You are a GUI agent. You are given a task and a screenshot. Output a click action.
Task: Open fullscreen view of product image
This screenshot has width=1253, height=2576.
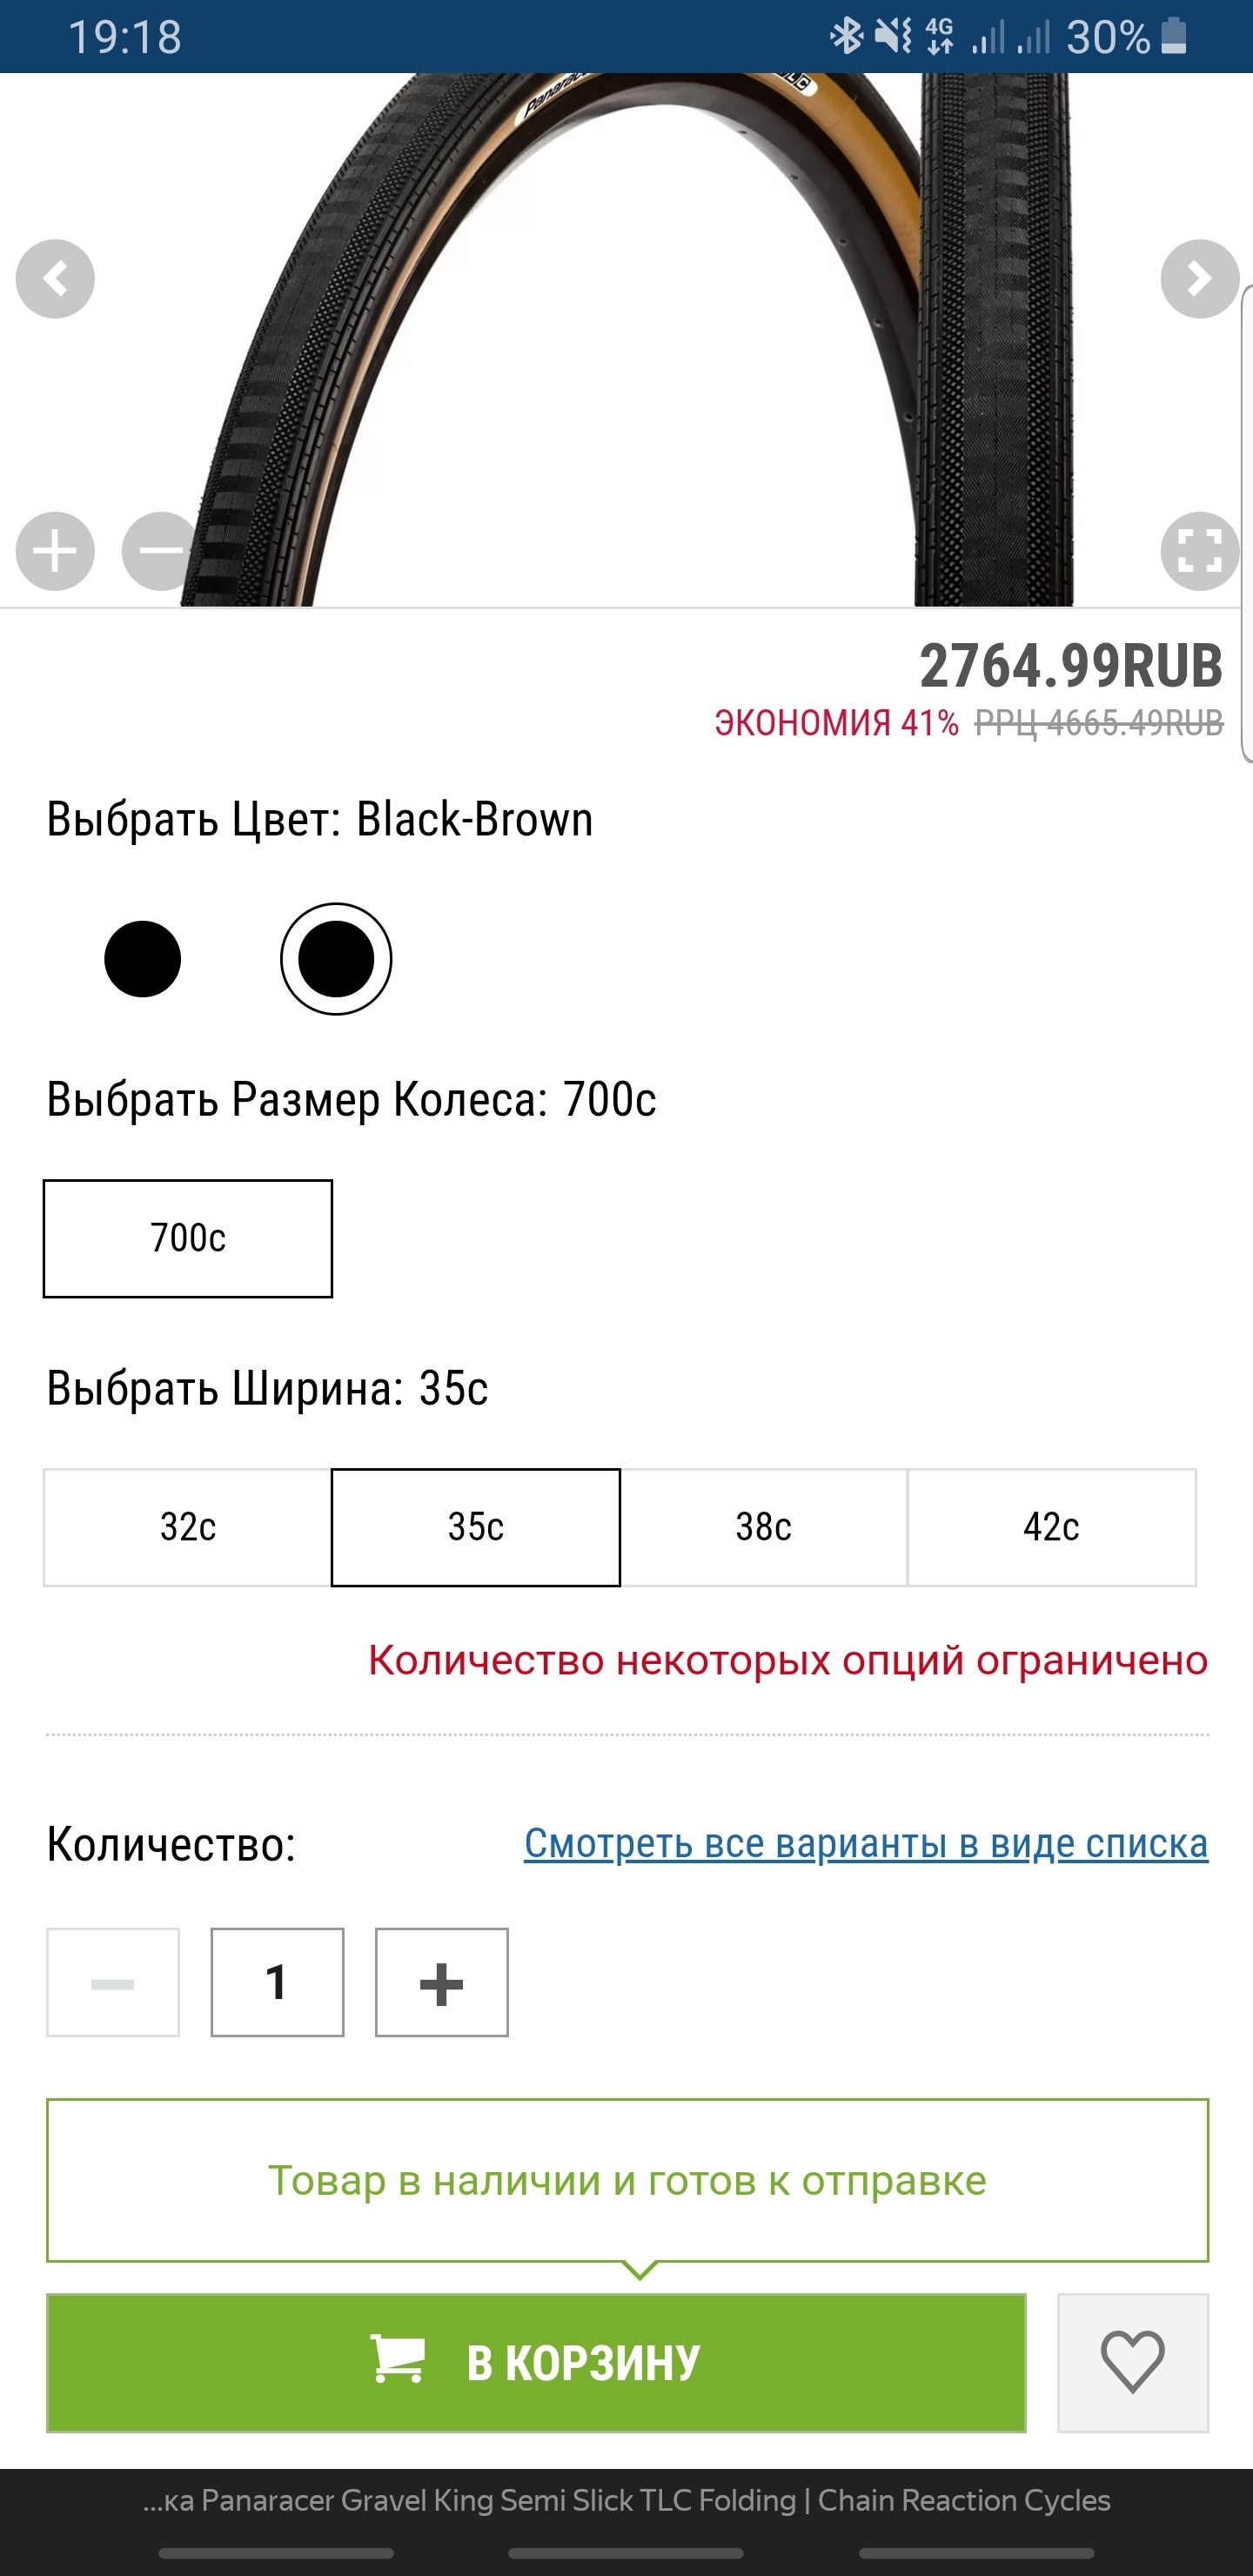pos(1199,551)
